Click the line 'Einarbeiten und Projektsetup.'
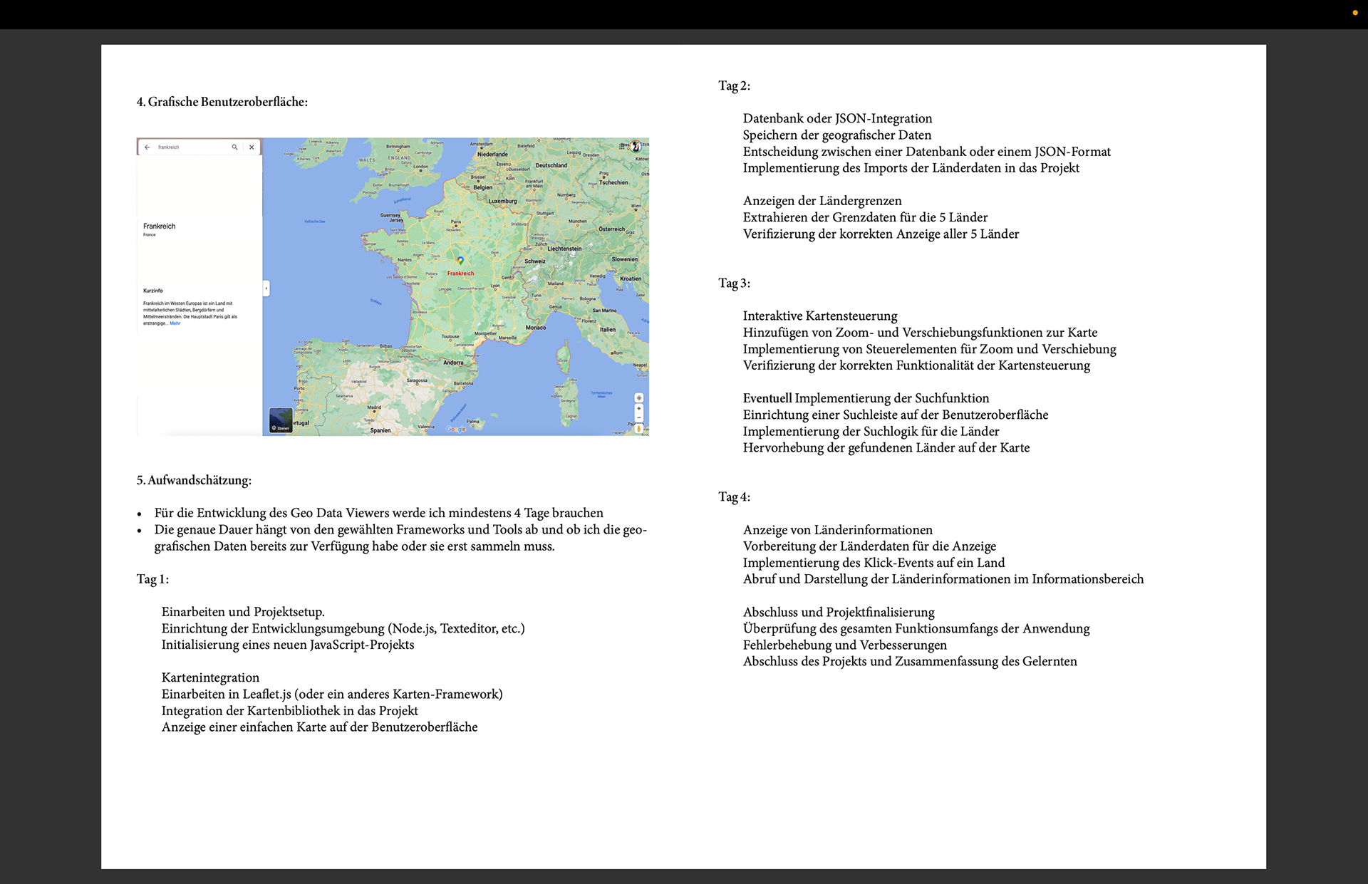Viewport: 1368px width, 884px height. coord(243,612)
